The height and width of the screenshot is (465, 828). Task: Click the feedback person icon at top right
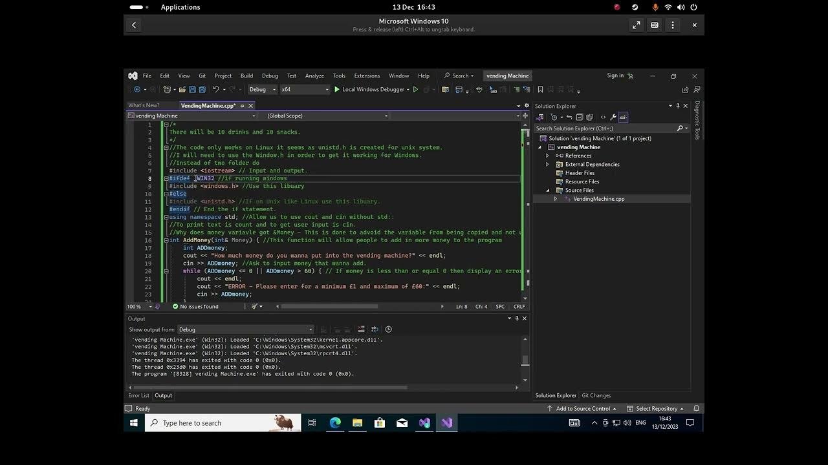pos(697,90)
